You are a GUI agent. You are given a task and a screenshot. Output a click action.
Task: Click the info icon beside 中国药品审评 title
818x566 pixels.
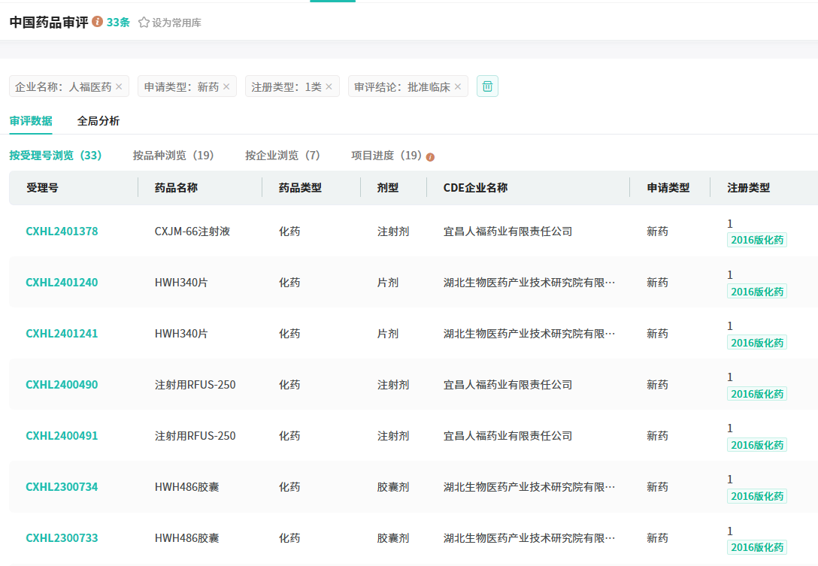coord(98,22)
